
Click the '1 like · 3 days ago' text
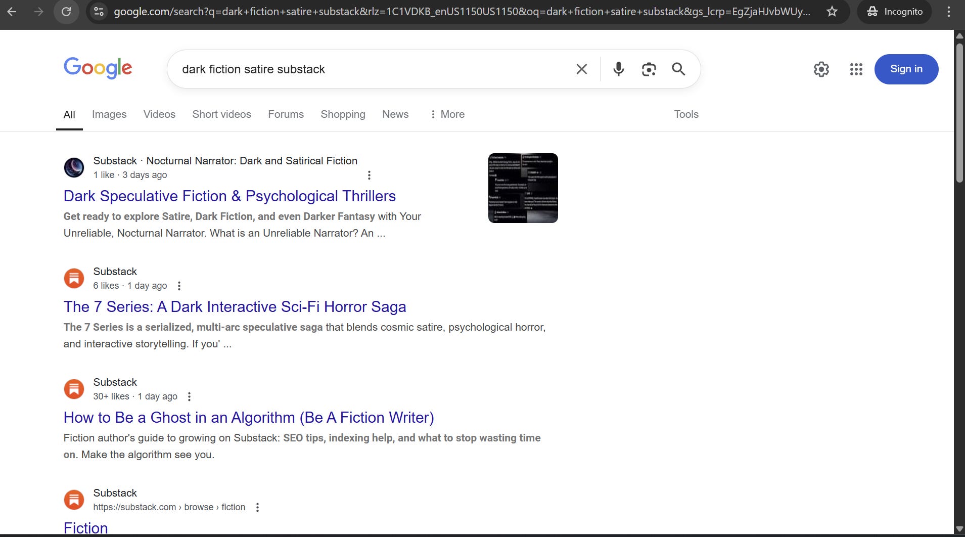pos(130,175)
